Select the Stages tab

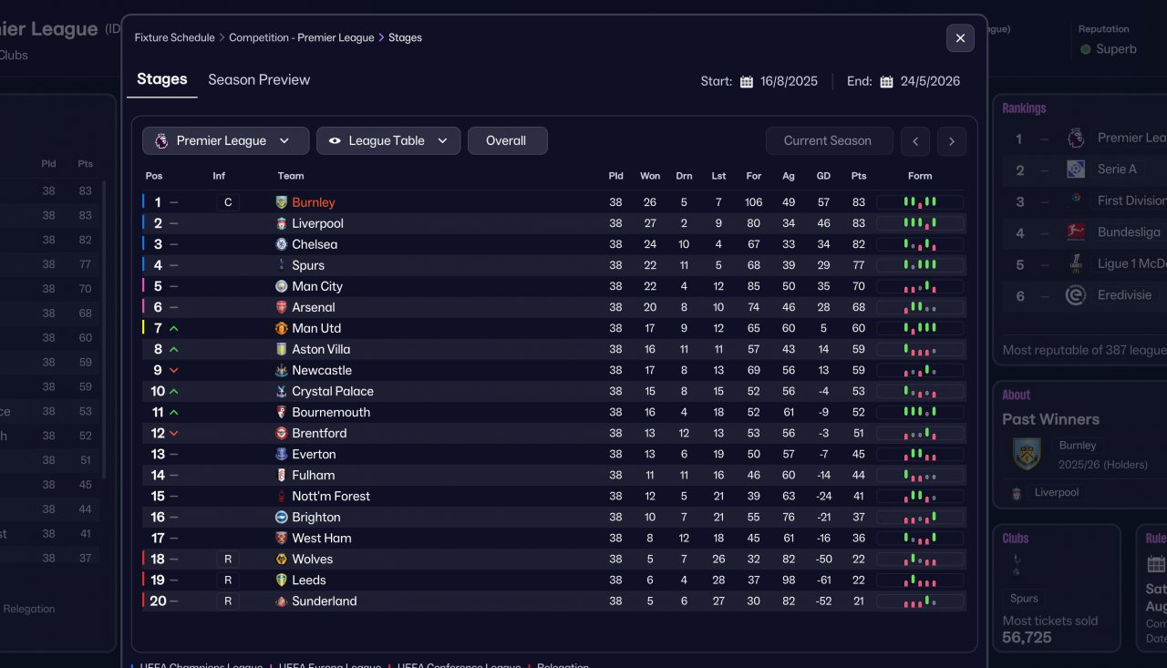(x=162, y=80)
